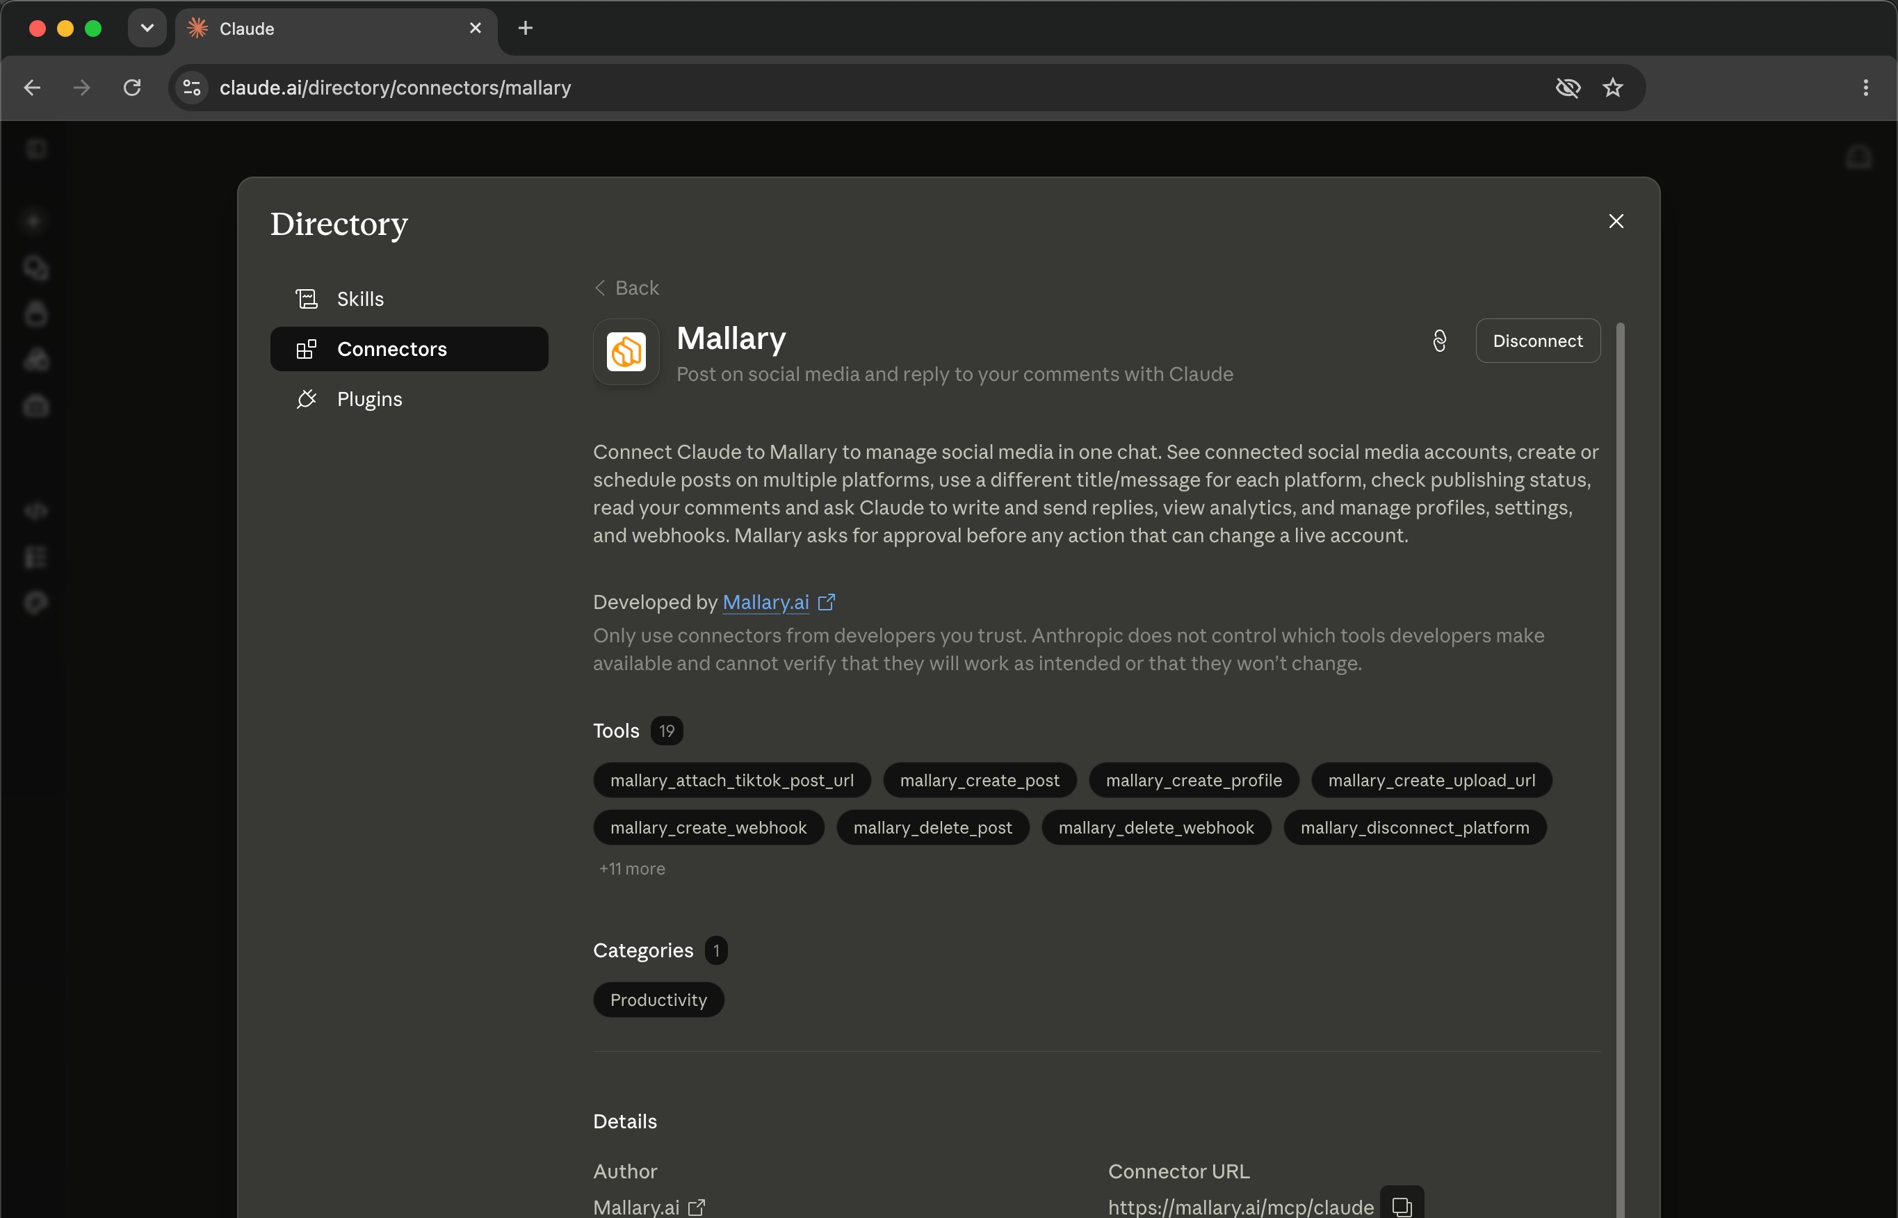
Task: Select the Connectors sidebar item
Action: click(409, 349)
